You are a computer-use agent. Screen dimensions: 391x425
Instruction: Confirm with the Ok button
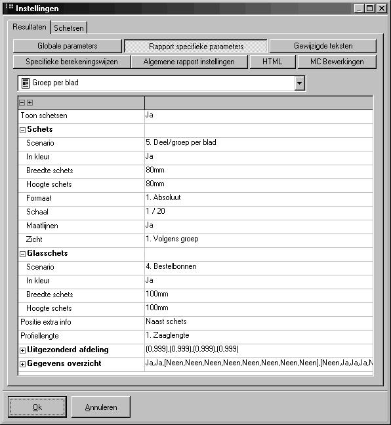point(37,407)
